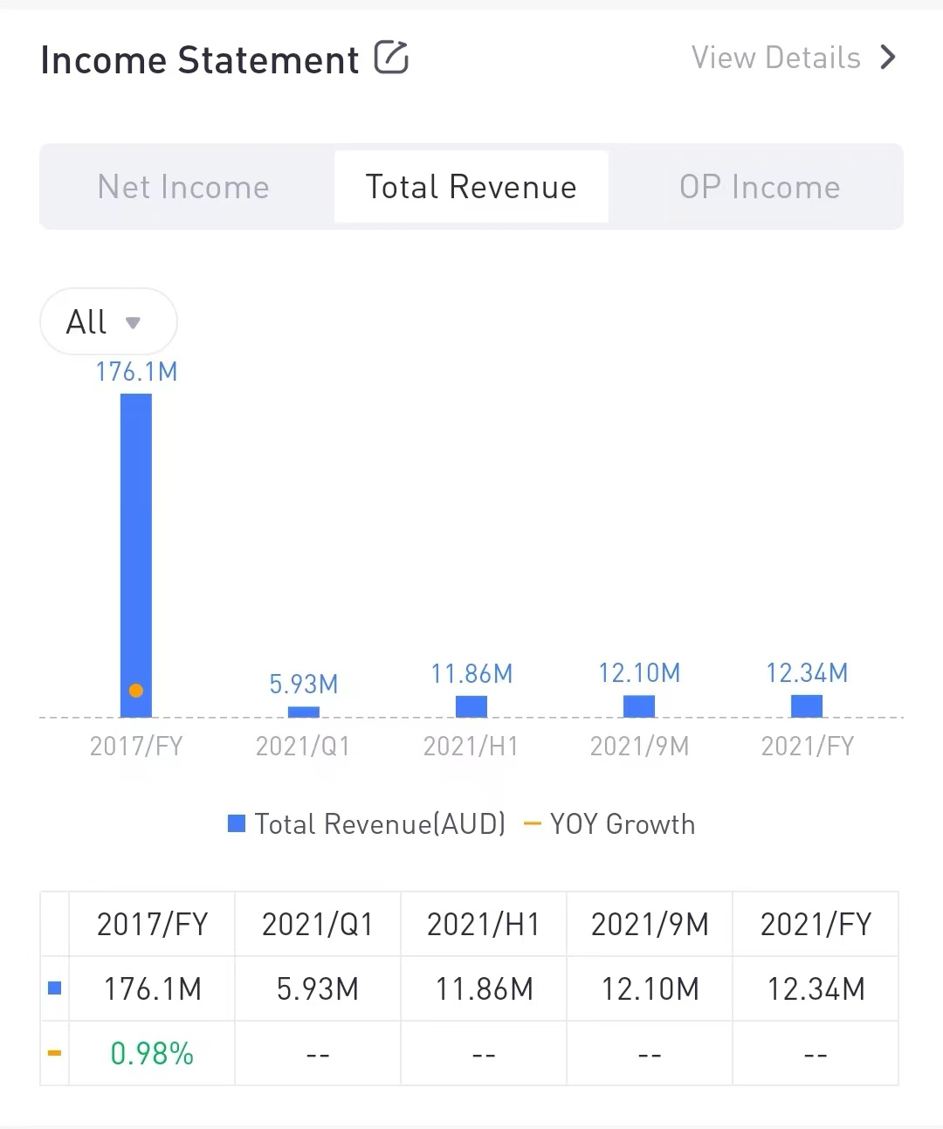This screenshot has height=1129, width=943.
Task: Tap the 2021/H1 revenue bar
Action: tap(471, 706)
